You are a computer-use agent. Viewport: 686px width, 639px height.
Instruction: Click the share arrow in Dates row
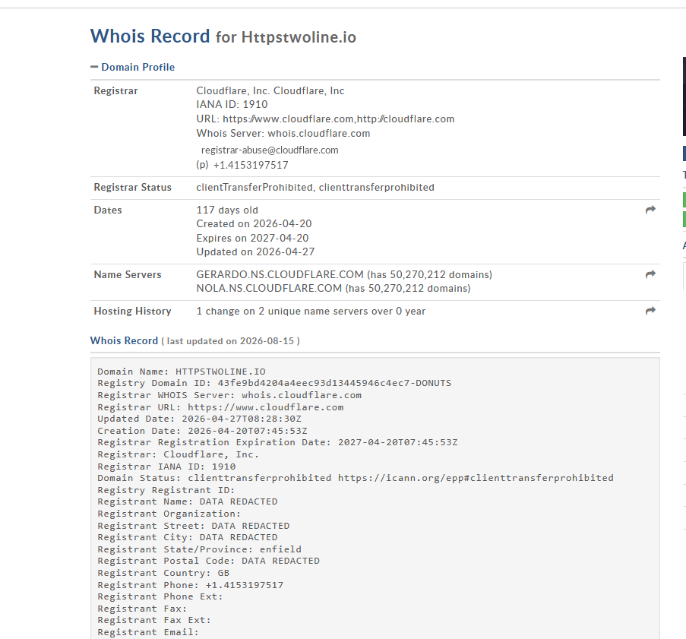coord(650,210)
